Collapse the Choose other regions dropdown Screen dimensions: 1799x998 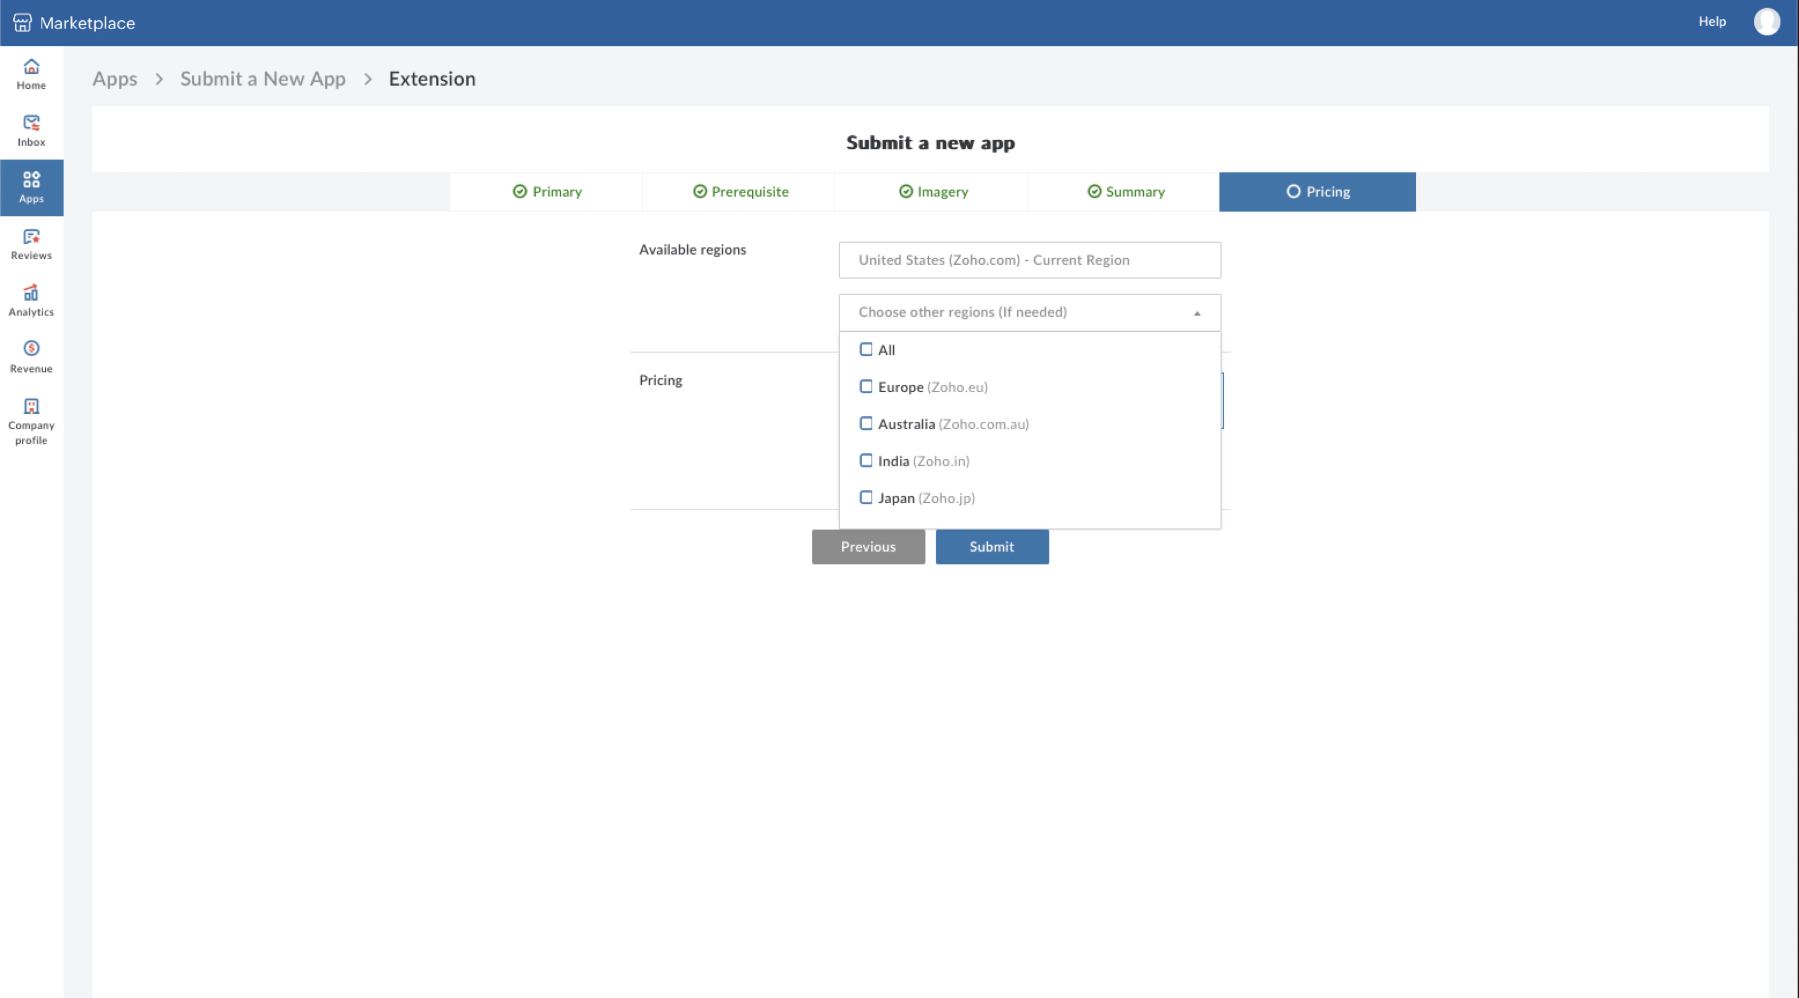tap(1029, 312)
